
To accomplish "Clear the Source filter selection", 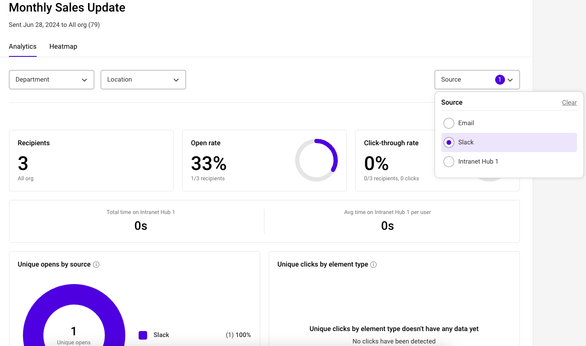I will pyautogui.click(x=569, y=103).
